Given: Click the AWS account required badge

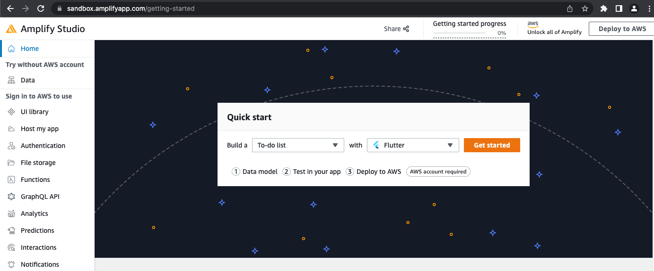Looking at the screenshot, I should pos(438,172).
